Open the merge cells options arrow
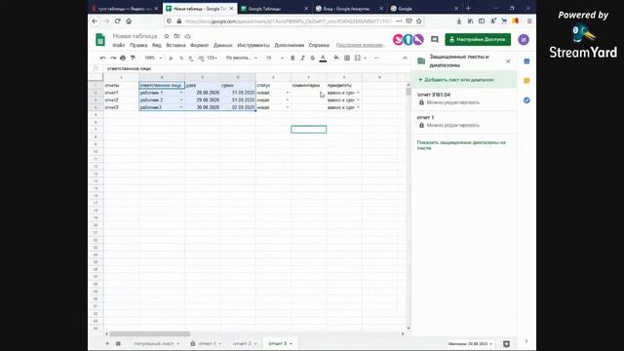The width and height of the screenshot is (624, 351). click(365, 58)
